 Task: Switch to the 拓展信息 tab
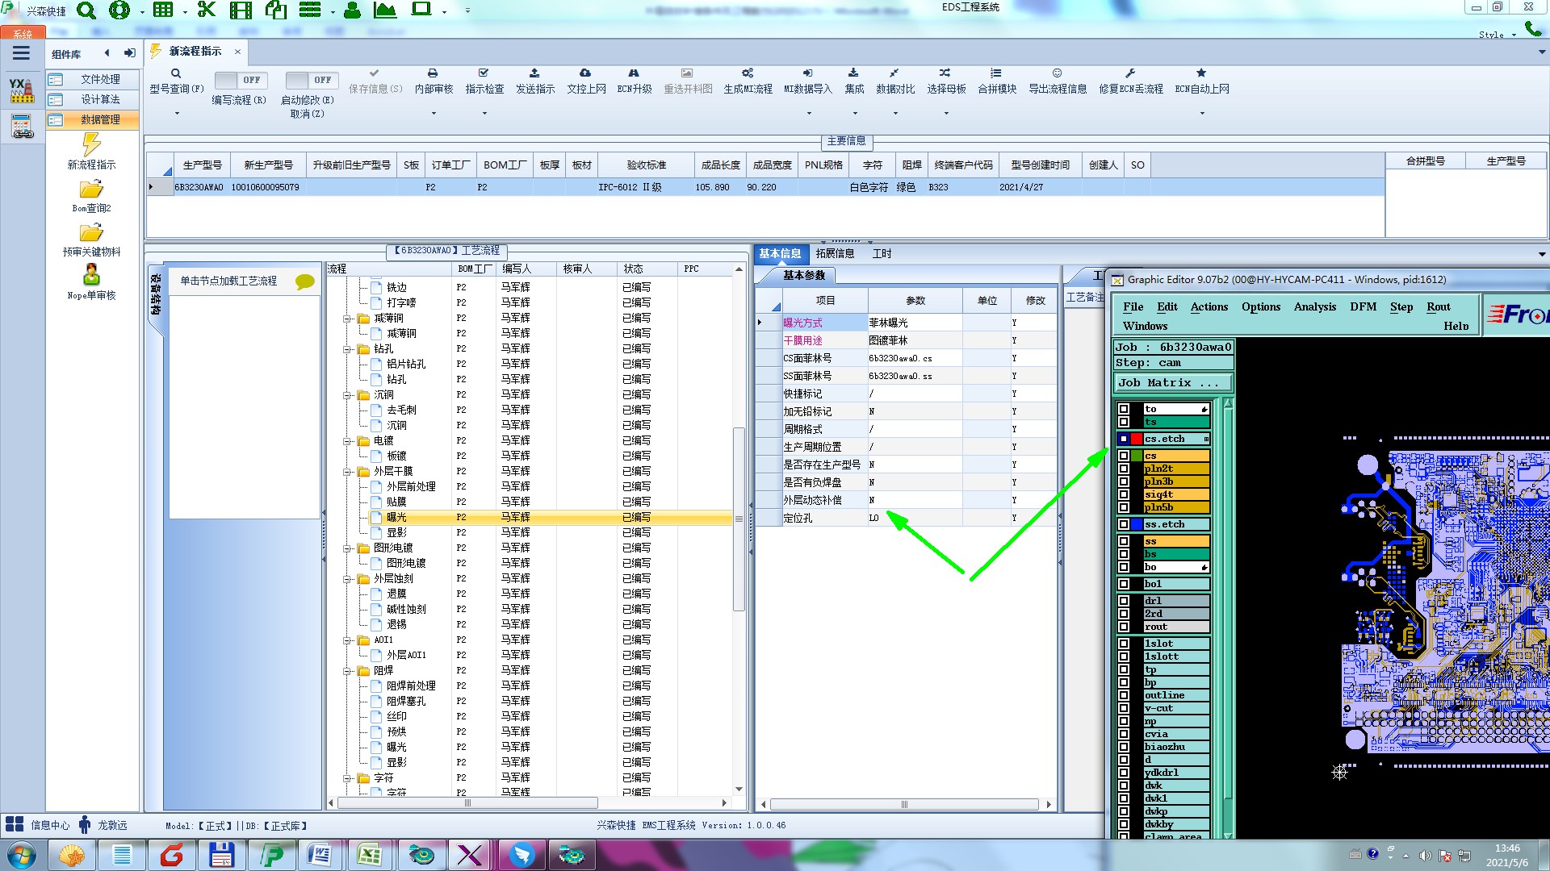(x=835, y=253)
